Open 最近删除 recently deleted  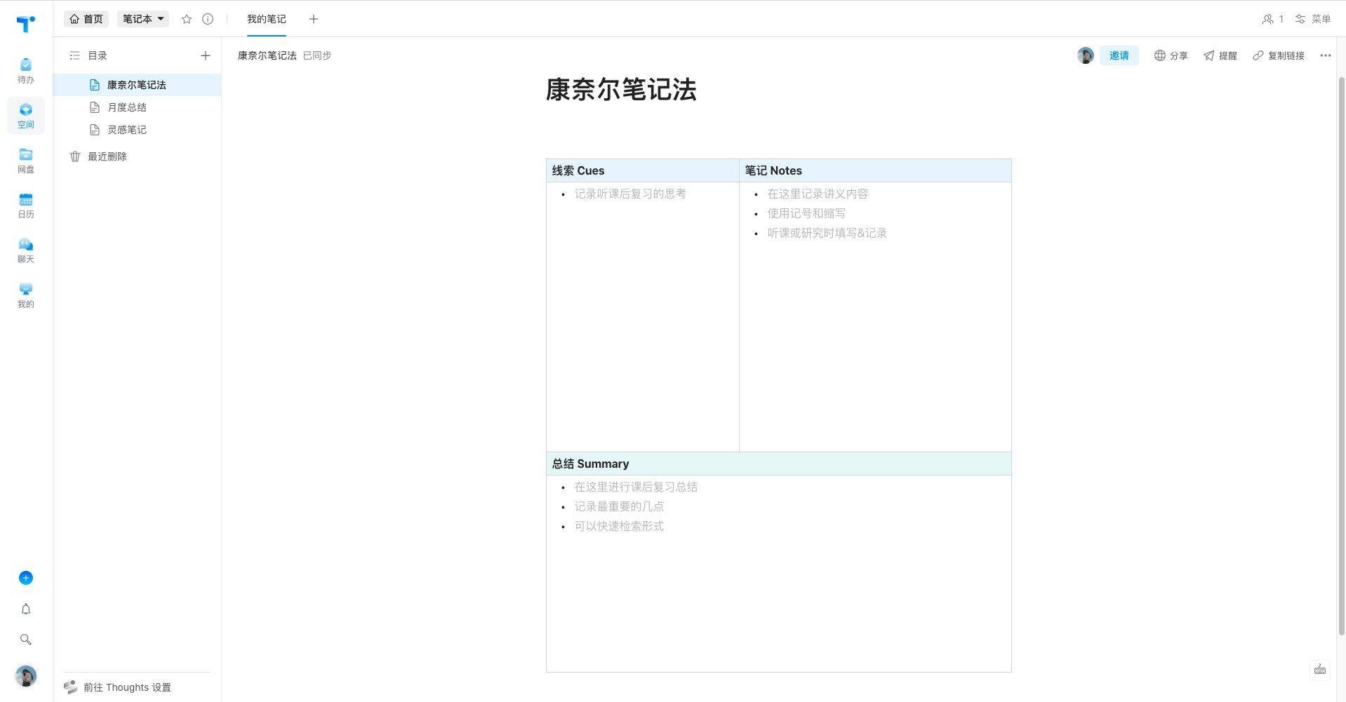107,156
